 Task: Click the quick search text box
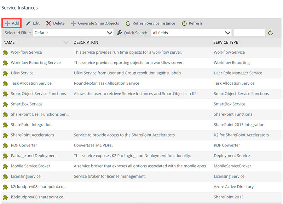[x=249, y=33]
